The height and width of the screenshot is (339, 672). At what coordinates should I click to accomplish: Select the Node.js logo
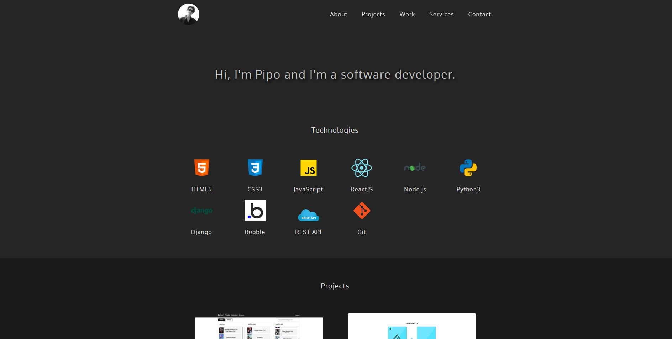point(415,168)
